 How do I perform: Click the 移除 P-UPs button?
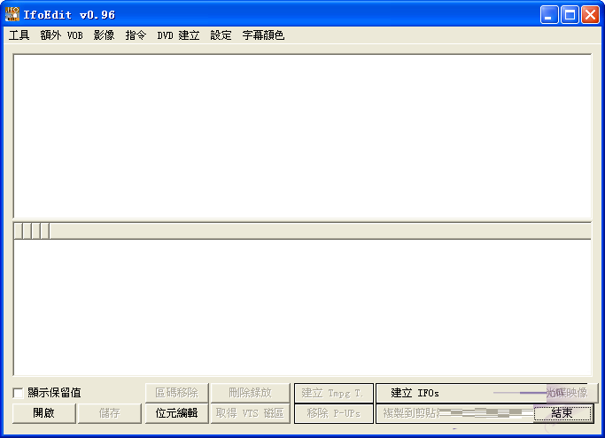[334, 413]
